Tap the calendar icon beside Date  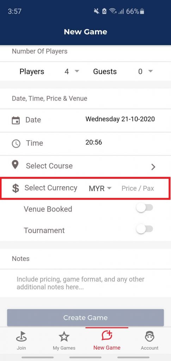tap(16, 121)
